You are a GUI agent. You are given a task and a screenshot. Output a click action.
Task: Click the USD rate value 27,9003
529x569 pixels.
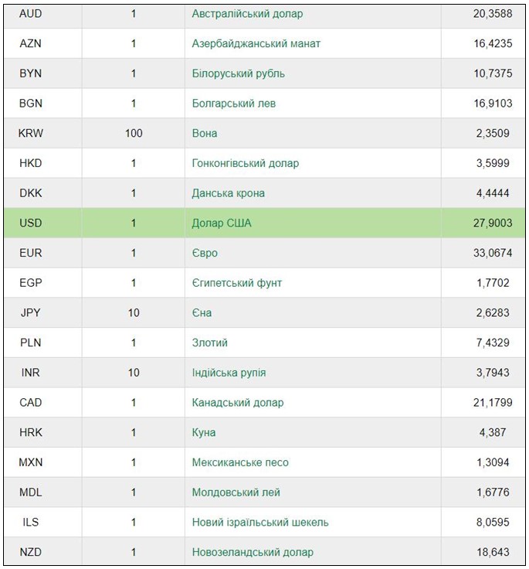click(493, 223)
